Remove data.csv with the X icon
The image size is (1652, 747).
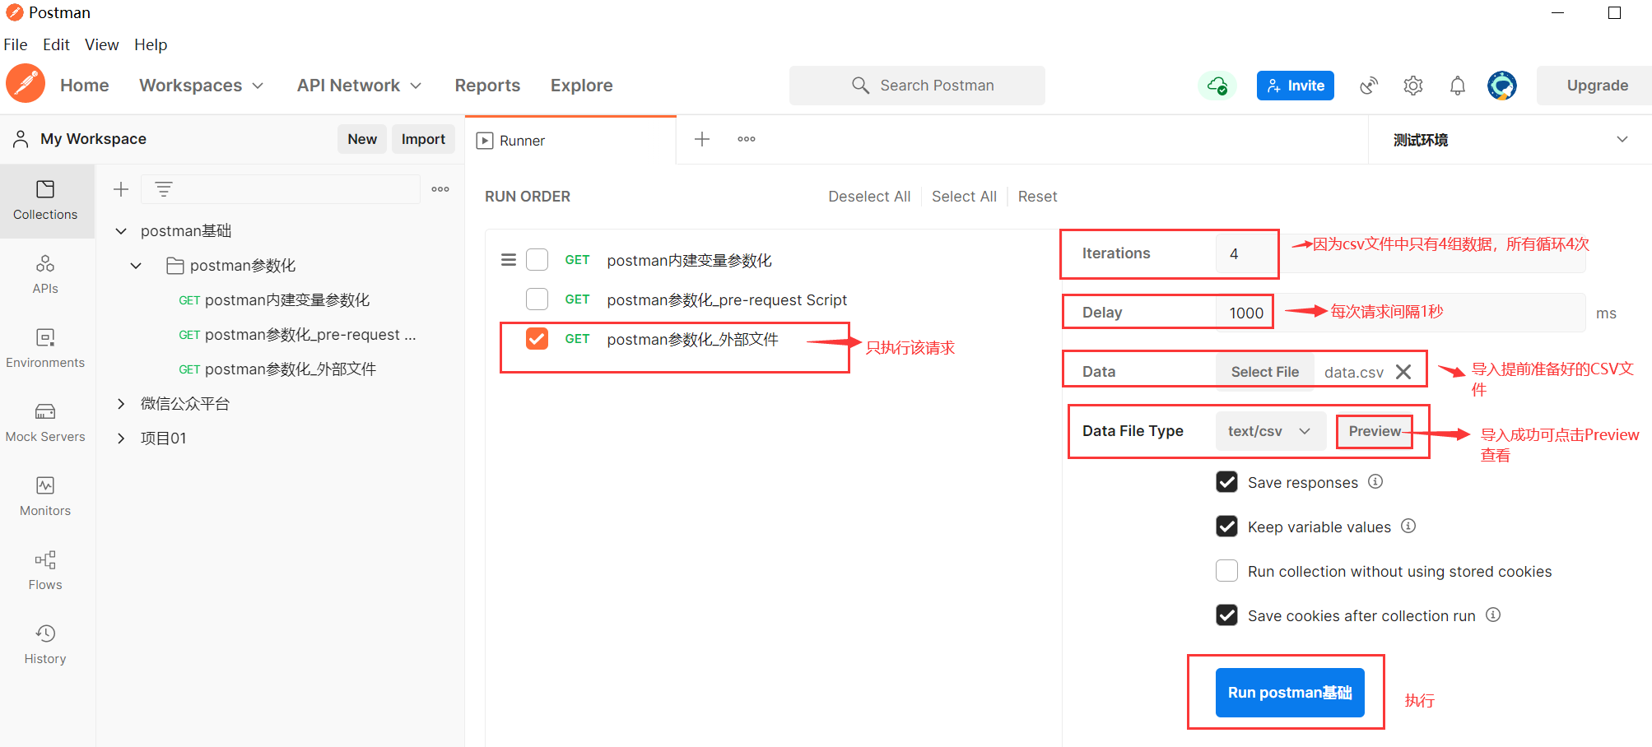pyautogui.click(x=1404, y=372)
